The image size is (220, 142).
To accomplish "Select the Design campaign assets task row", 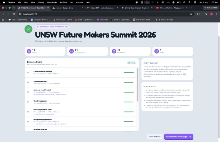I will click(x=81, y=122).
